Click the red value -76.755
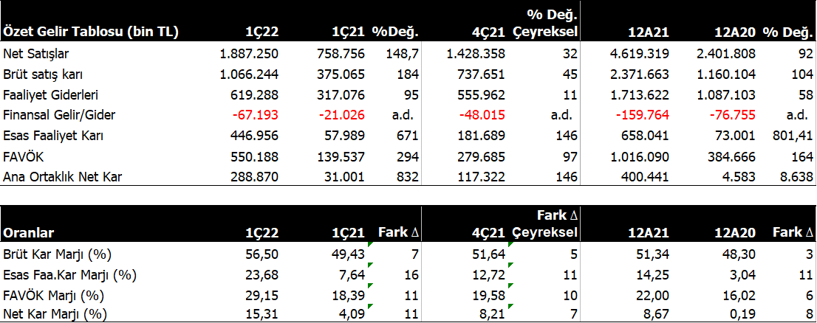 point(733,115)
